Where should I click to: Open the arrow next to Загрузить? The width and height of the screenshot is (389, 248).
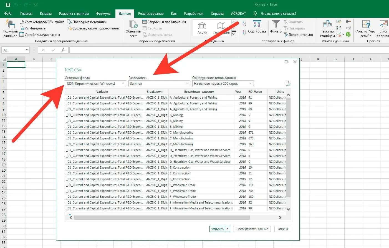pos(228,229)
